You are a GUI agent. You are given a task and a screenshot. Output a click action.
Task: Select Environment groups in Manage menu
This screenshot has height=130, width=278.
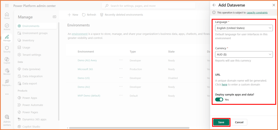(35, 33)
